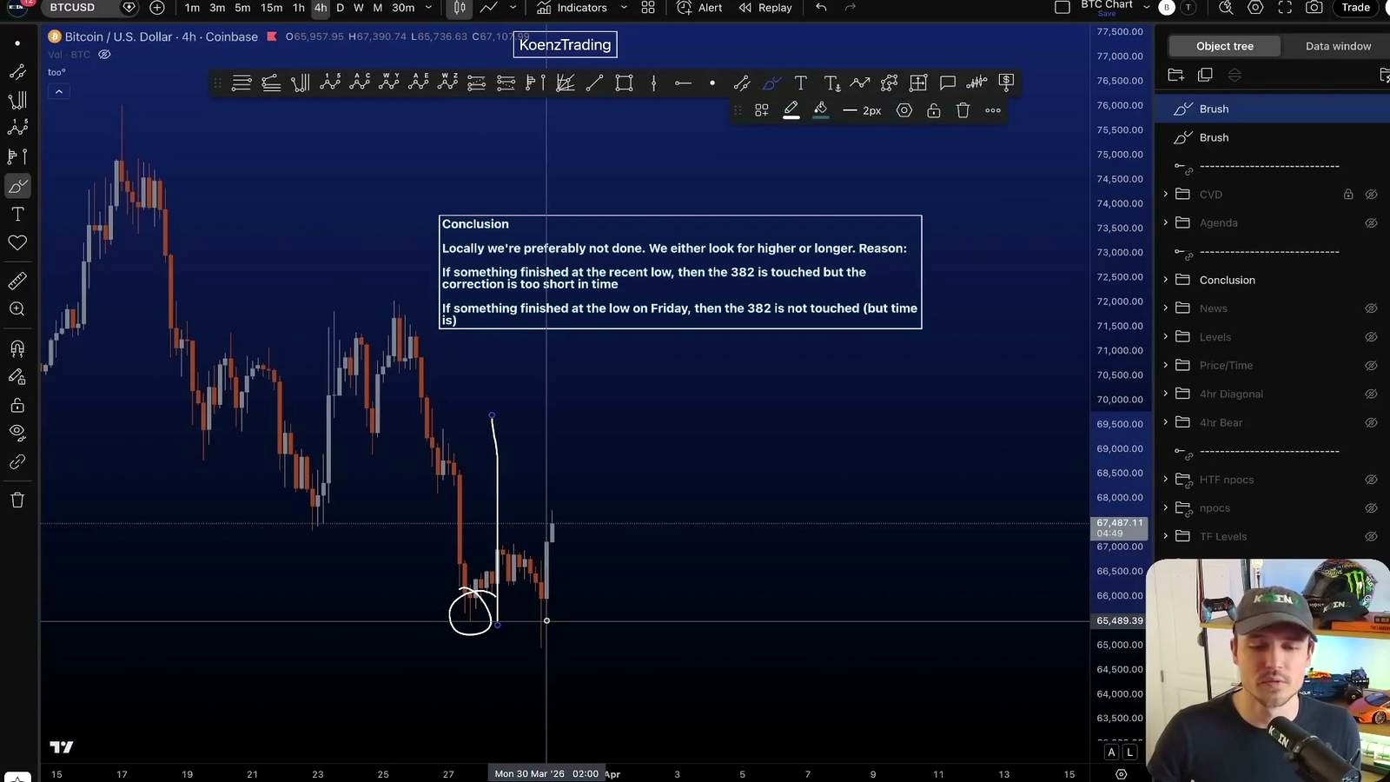
Task: Expand the News folder tree arrow
Action: coord(1166,308)
